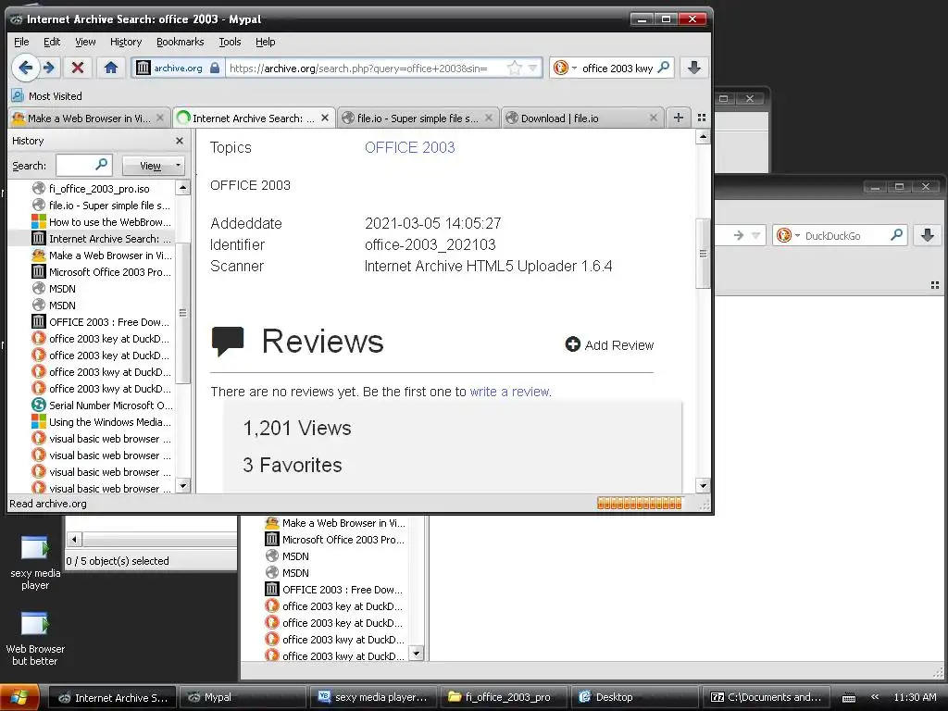Go forward with the Forward arrow button
The width and height of the screenshot is (948, 711).
click(x=50, y=68)
